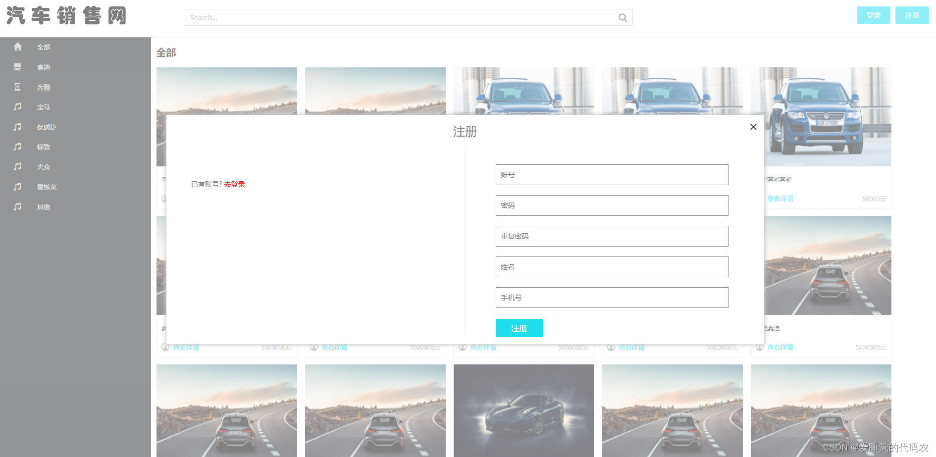Click the 全部 page heading
Viewport: 936px width, 457px height.
pyautogui.click(x=166, y=52)
